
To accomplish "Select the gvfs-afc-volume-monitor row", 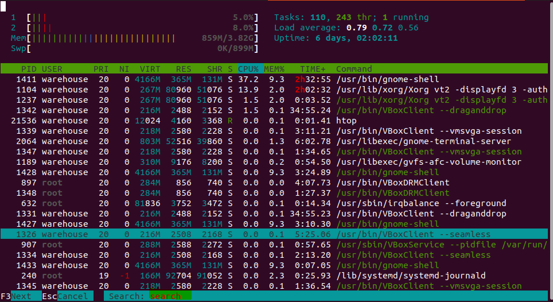I will 274,162.
